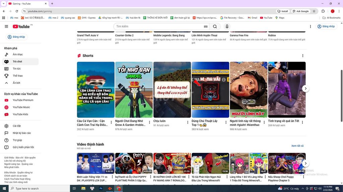Collapse the Ẩn bớt sidebar section
This screenshot has height=192, width=343.
pyautogui.click(x=16, y=83)
